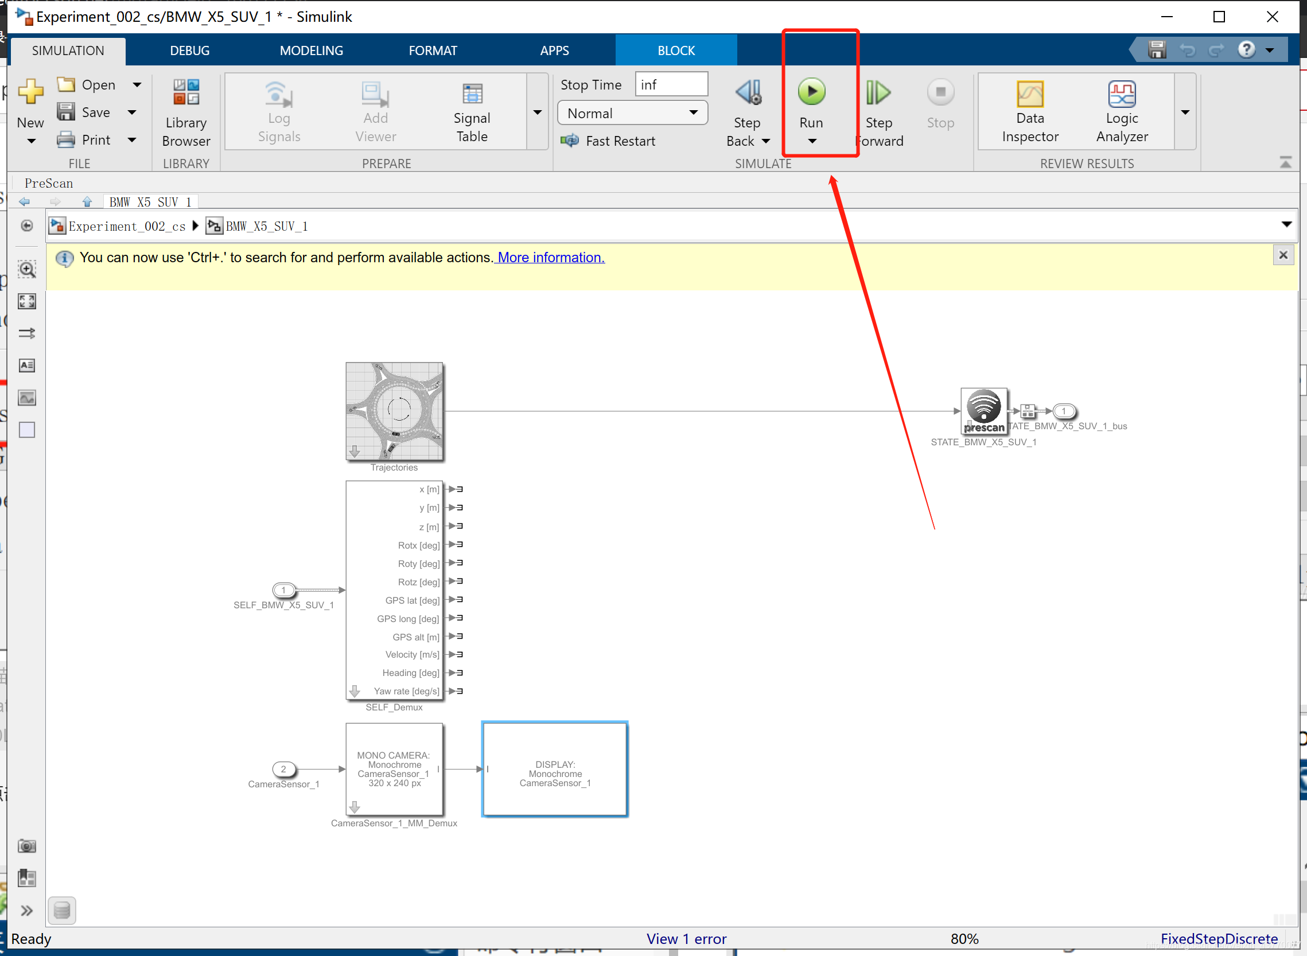Click the quick access save icon

pos(1157,50)
